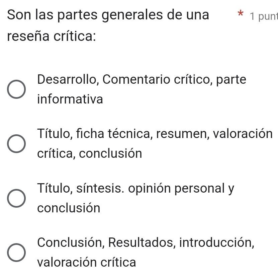Click the question heading 'Son las partes generales de una'
This screenshot has height=273, width=278.
pos(107,15)
